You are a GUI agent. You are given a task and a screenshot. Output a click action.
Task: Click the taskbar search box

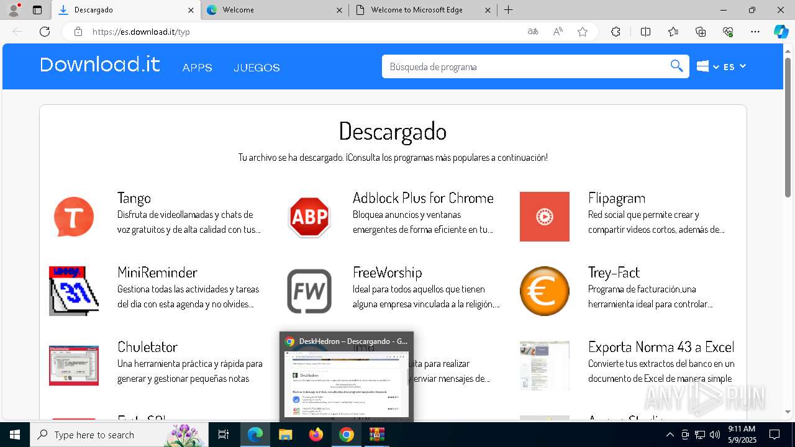tap(119, 435)
